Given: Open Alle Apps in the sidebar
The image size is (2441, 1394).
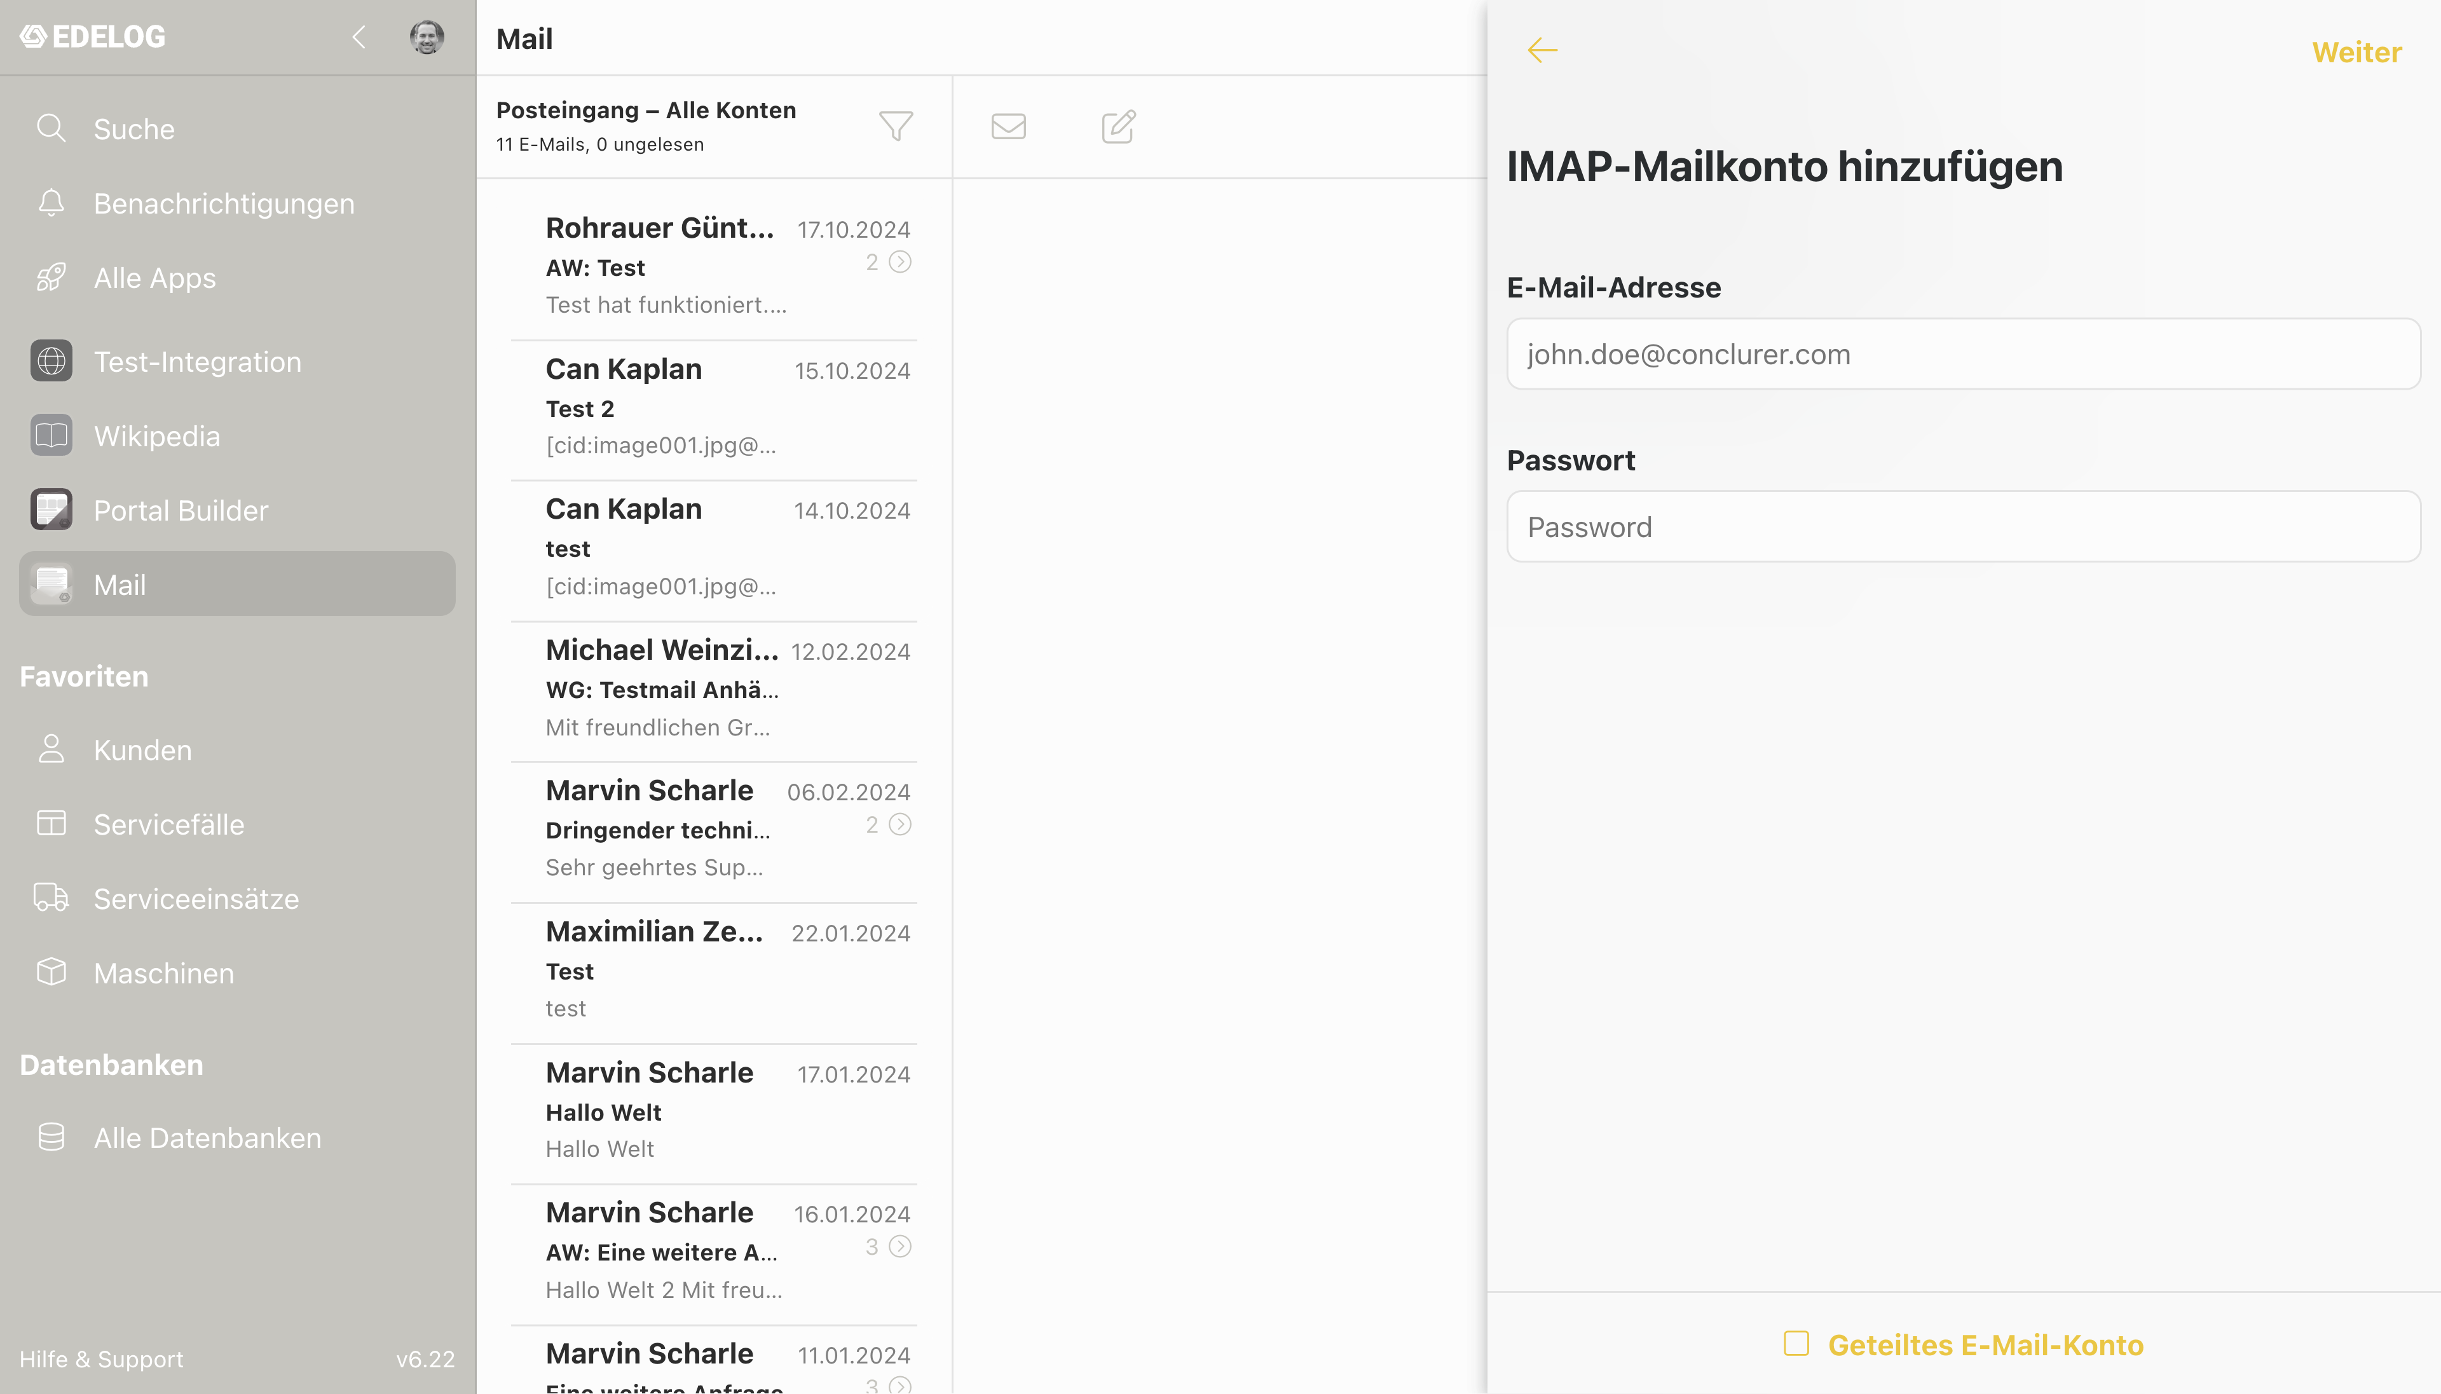Looking at the screenshot, I should (x=236, y=278).
